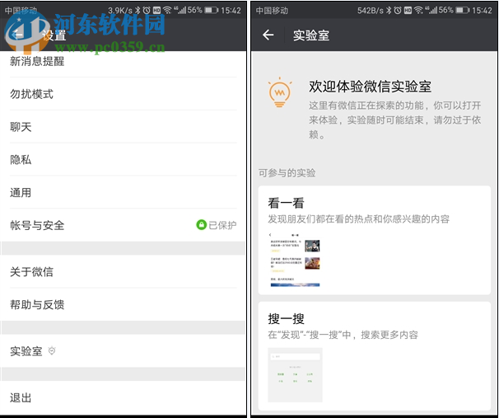Tap back arrow in 设置 header
499x418 pixels.
tap(16, 35)
